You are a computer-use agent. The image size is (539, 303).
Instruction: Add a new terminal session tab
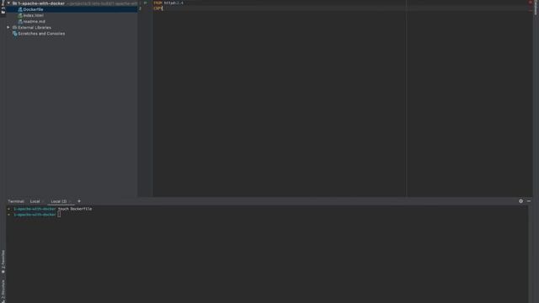coord(78,201)
